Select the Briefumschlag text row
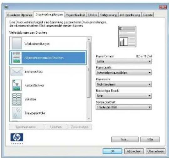This screenshot has width=169, height=158. (33, 72)
